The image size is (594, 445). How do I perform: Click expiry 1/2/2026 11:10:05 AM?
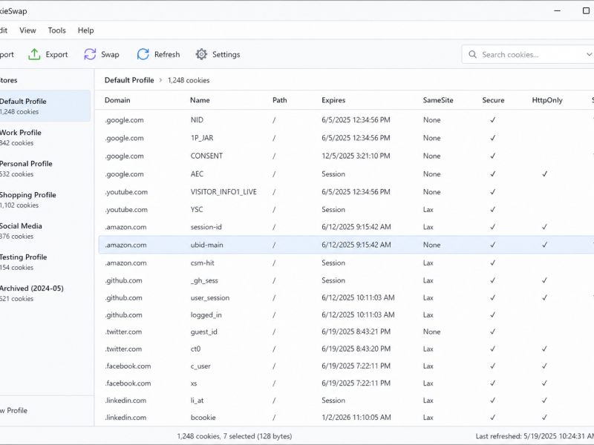pyautogui.click(x=356, y=418)
